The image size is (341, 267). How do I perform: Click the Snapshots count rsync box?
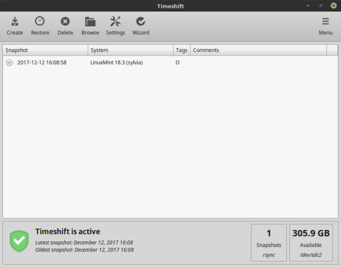269,242
